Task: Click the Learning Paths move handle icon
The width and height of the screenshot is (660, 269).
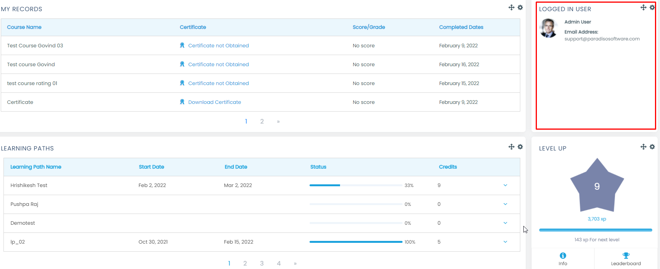Action: coord(511,147)
